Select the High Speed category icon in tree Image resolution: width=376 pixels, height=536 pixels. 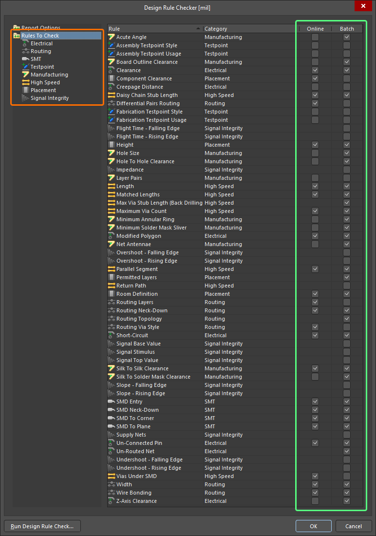25,82
